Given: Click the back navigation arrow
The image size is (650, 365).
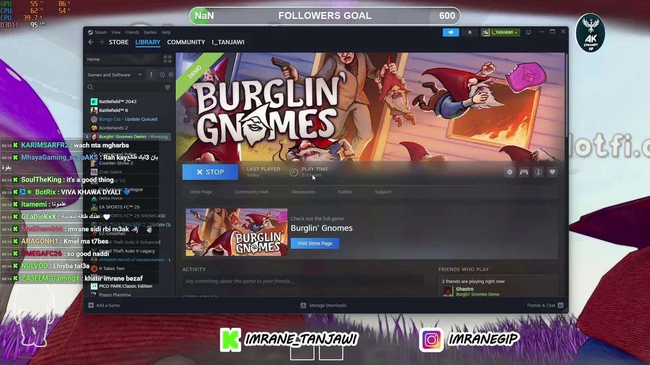Looking at the screenshot, I should click(91, 42).
